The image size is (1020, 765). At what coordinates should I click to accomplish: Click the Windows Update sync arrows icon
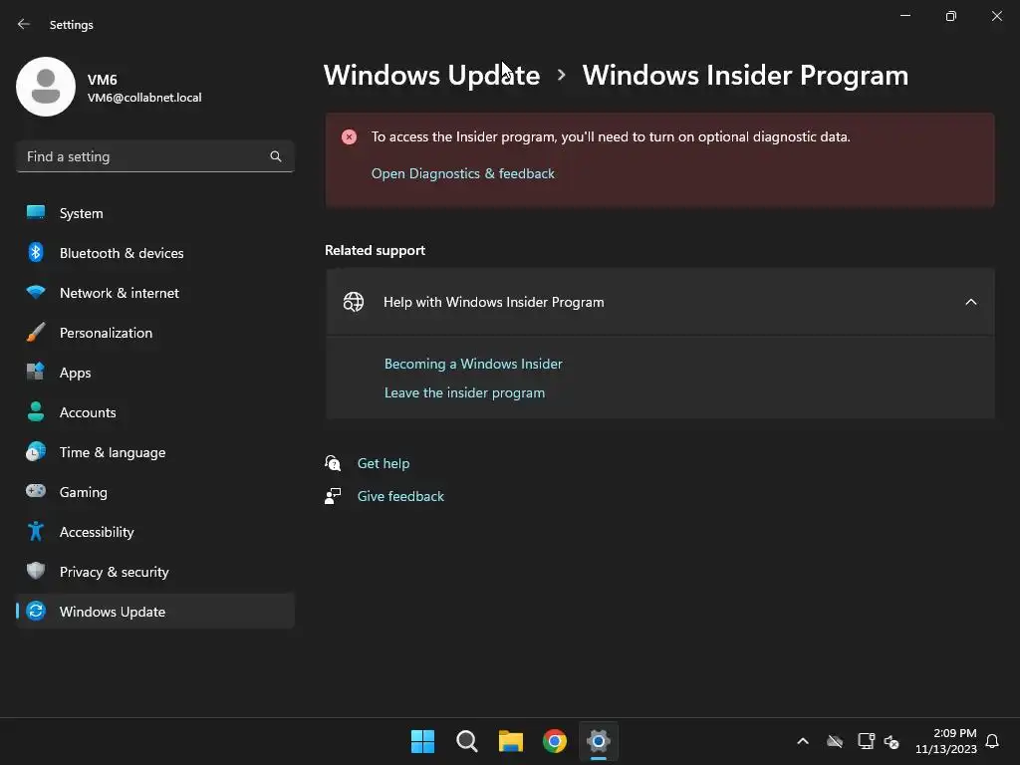[36, 611]
